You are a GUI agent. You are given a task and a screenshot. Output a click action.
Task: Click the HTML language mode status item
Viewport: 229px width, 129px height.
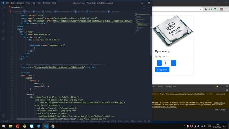pos(126,121)
